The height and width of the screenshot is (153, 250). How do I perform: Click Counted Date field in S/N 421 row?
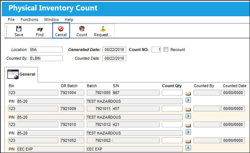pos(233,124)
